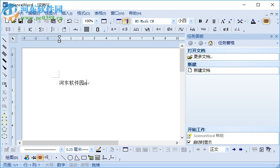This screenshot has height=168, width=280.
Task: Insert picture using the image icon
Action: point(91,158)
